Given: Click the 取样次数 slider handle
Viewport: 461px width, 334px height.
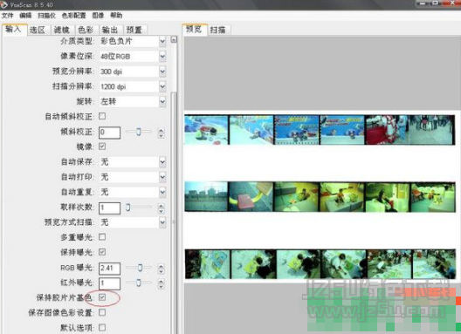Looking at the screenshot, I should [x=127, y=207].
